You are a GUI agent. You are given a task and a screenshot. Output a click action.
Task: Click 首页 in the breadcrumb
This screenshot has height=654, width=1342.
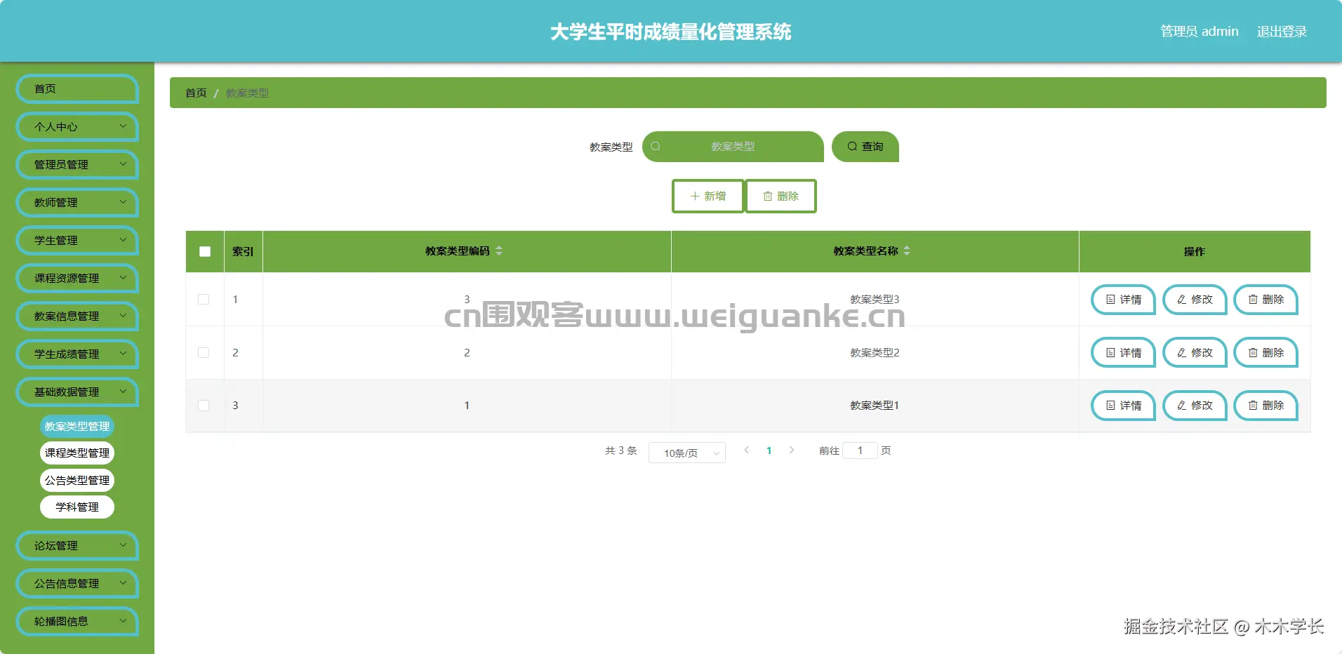[x=196, y=93]
